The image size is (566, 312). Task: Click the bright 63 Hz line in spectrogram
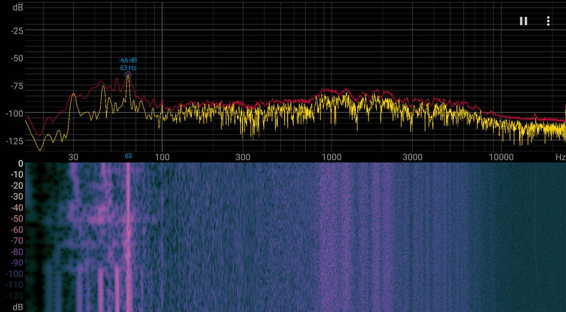click(x=128, y=237)
